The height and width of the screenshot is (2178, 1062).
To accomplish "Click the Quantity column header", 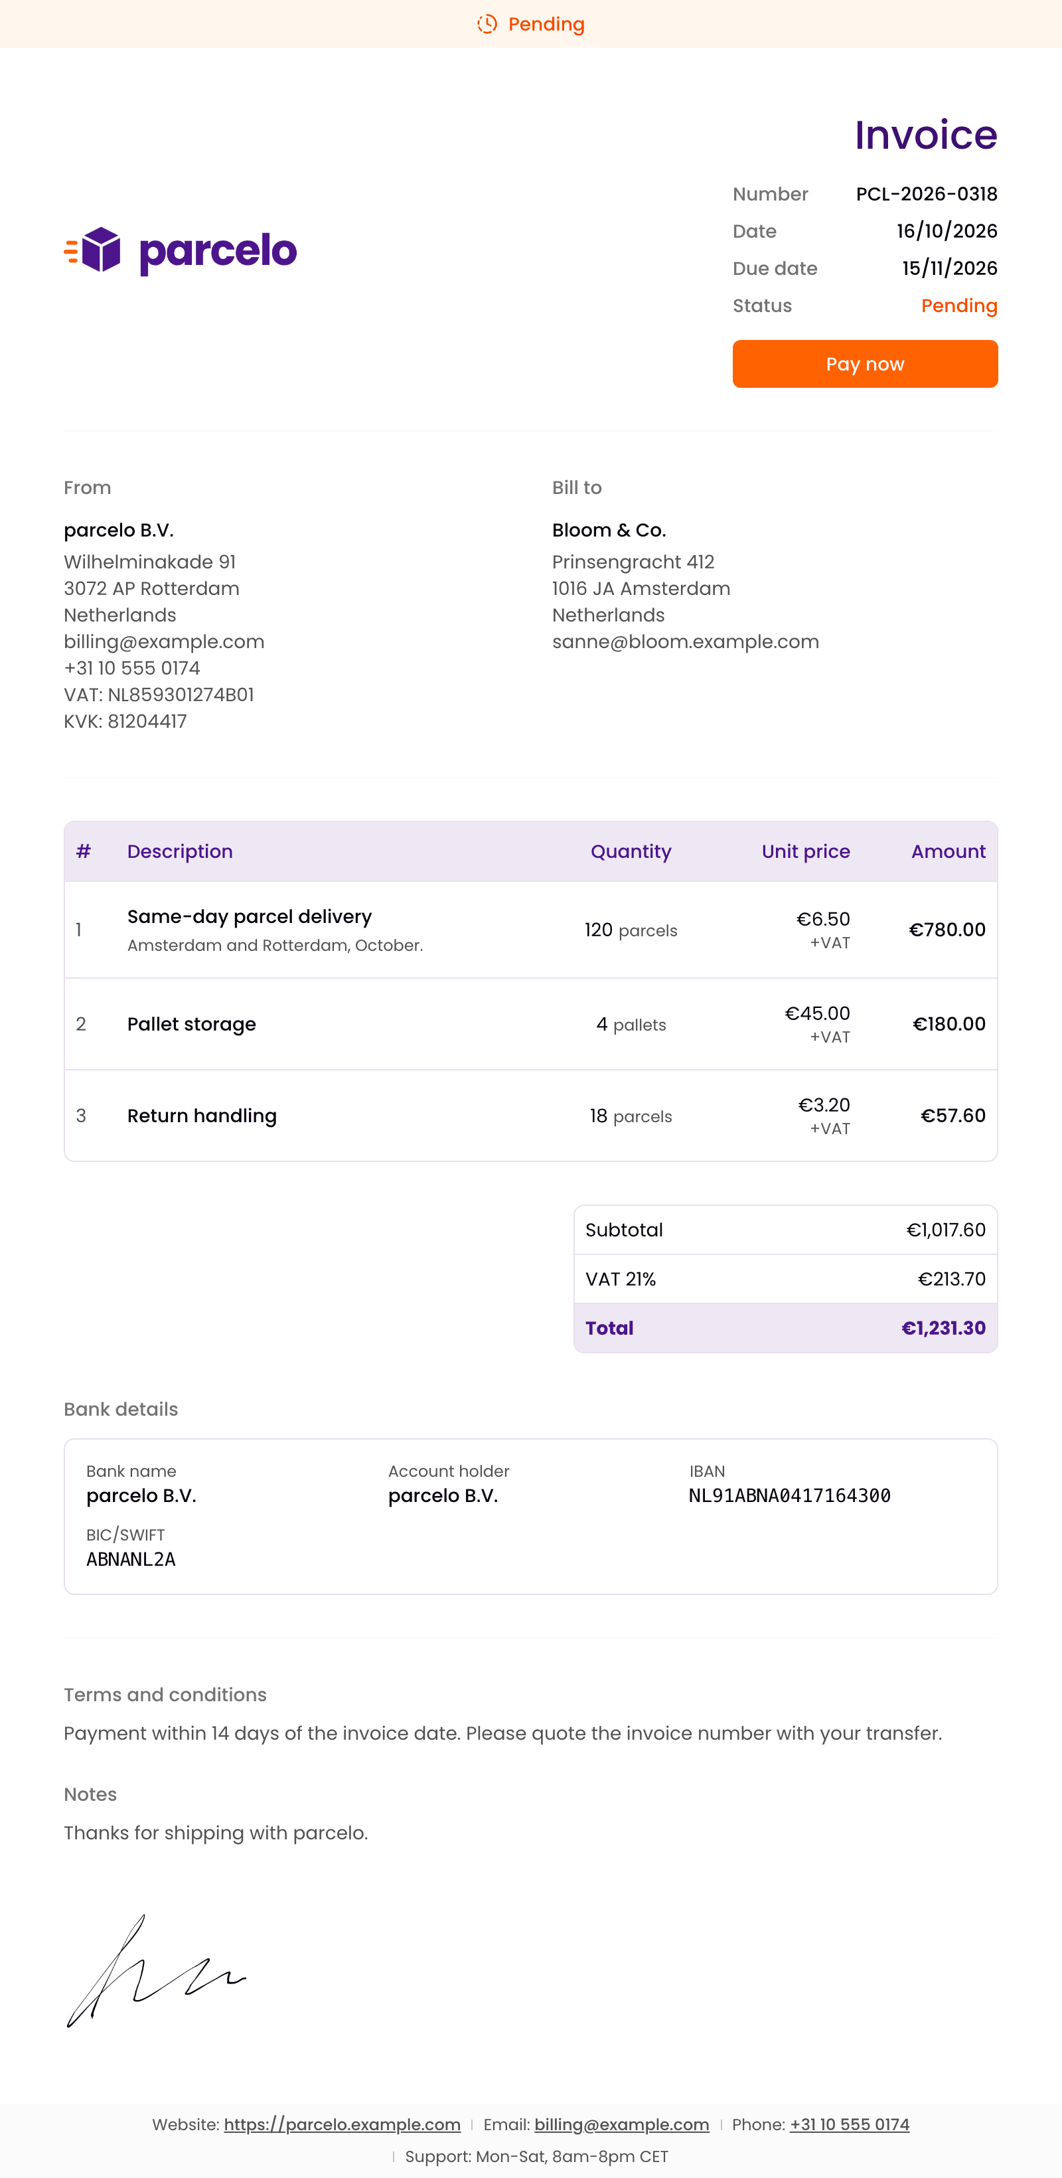I will [631, 851].
